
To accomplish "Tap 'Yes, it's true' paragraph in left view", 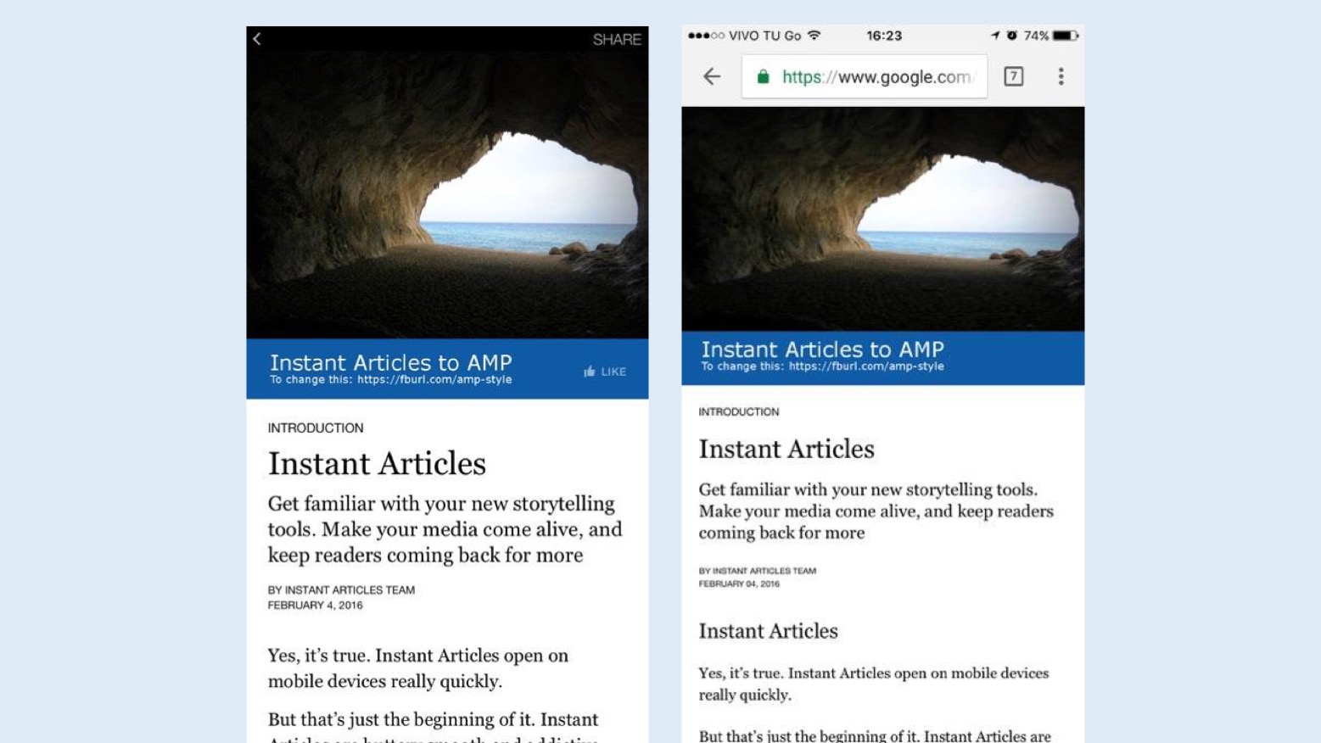I will click(418, 668).
